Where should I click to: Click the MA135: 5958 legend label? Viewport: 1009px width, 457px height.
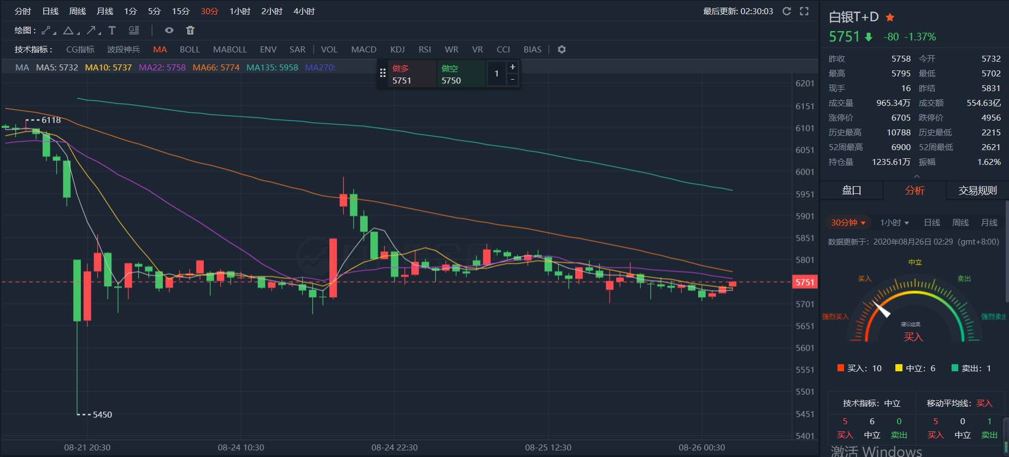(x=272, y=67)
